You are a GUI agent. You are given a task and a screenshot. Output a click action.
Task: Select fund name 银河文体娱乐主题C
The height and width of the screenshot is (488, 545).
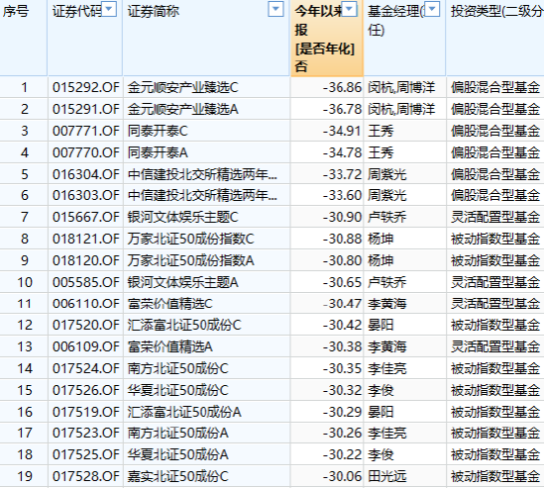pyautogui.click(x=183, y=217)
